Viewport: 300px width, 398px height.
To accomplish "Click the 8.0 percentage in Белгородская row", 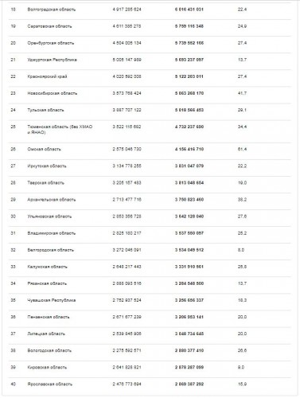I will [x=241, y=250].
